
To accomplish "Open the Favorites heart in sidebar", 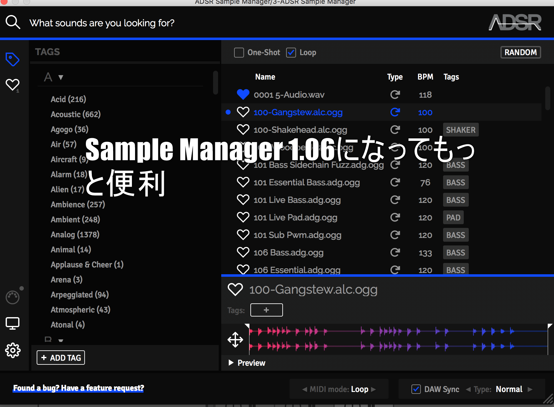I will click(13, 85).
